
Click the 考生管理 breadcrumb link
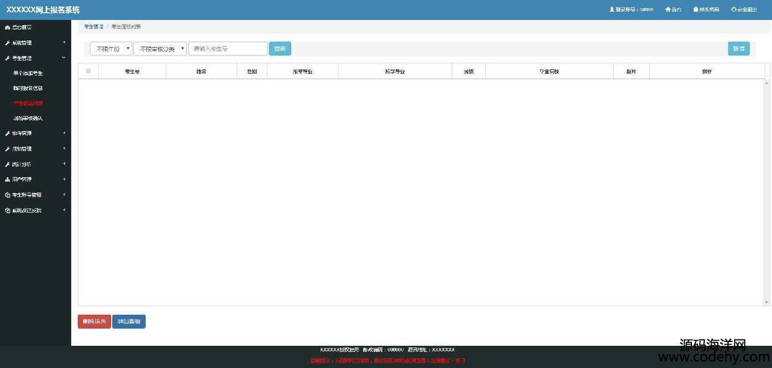(x=93, y=27)
